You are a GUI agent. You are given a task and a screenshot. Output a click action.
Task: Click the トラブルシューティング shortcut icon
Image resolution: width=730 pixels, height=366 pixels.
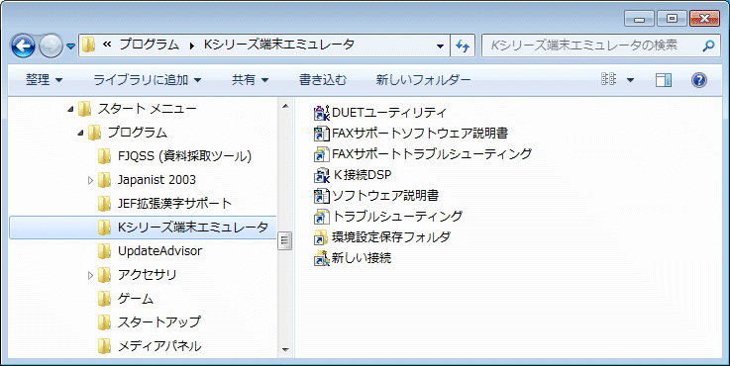tap(322, 217)
